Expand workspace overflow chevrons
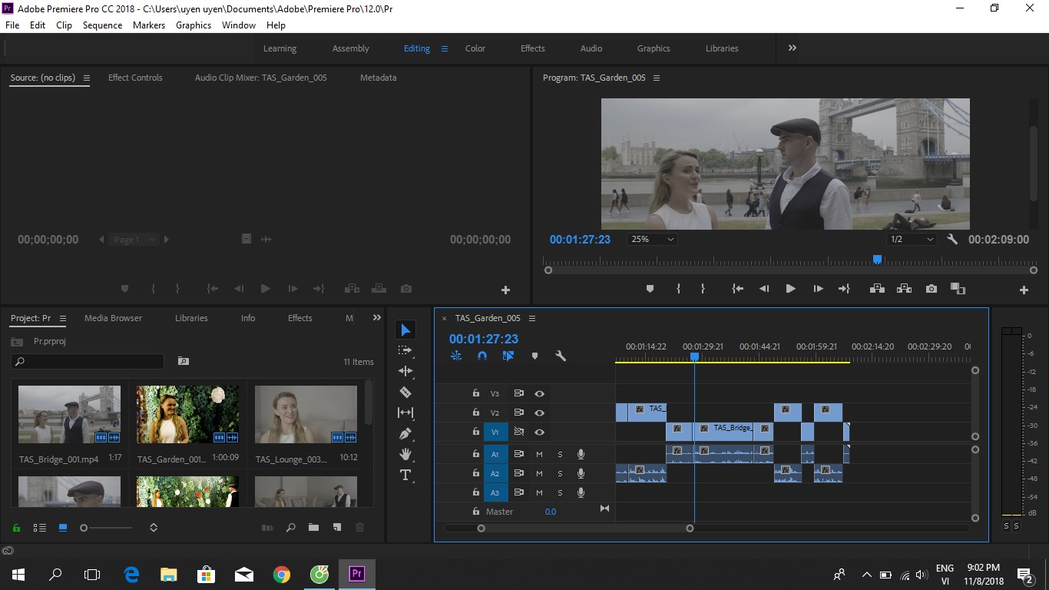The height and width of the screenshot is (590, 1049). coord(792,48)
